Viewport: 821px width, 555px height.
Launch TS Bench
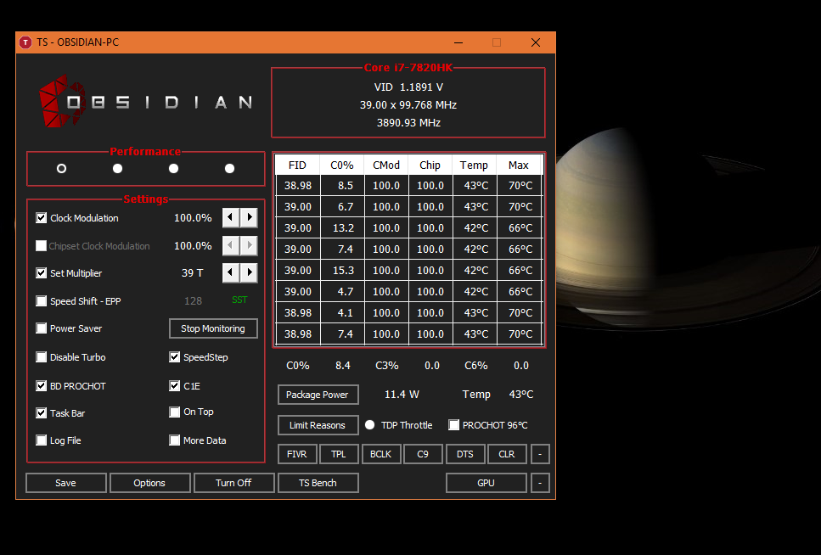click(318, 483)
